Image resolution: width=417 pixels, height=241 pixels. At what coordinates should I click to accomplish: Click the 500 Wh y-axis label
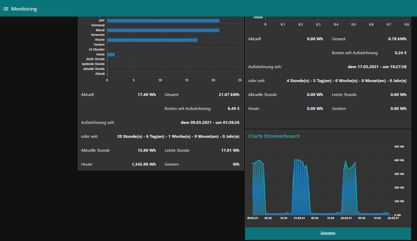click(399, 147)
